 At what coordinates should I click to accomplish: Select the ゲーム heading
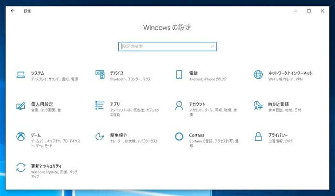pos(36,135)
